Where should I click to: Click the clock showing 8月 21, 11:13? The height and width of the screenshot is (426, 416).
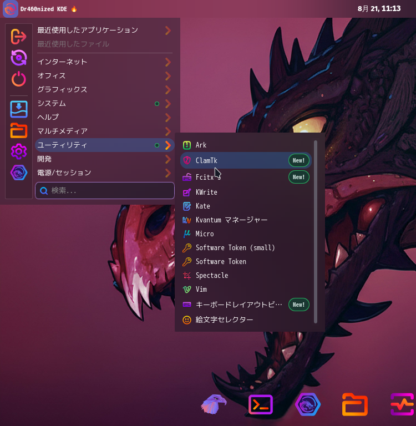[x=379, y=9]
